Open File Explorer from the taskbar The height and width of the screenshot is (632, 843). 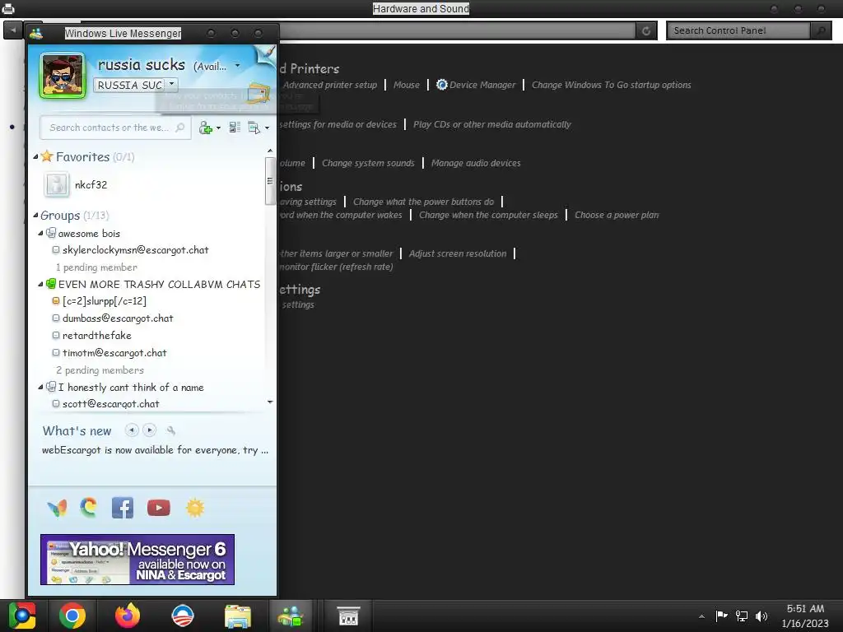pos(237,616)
